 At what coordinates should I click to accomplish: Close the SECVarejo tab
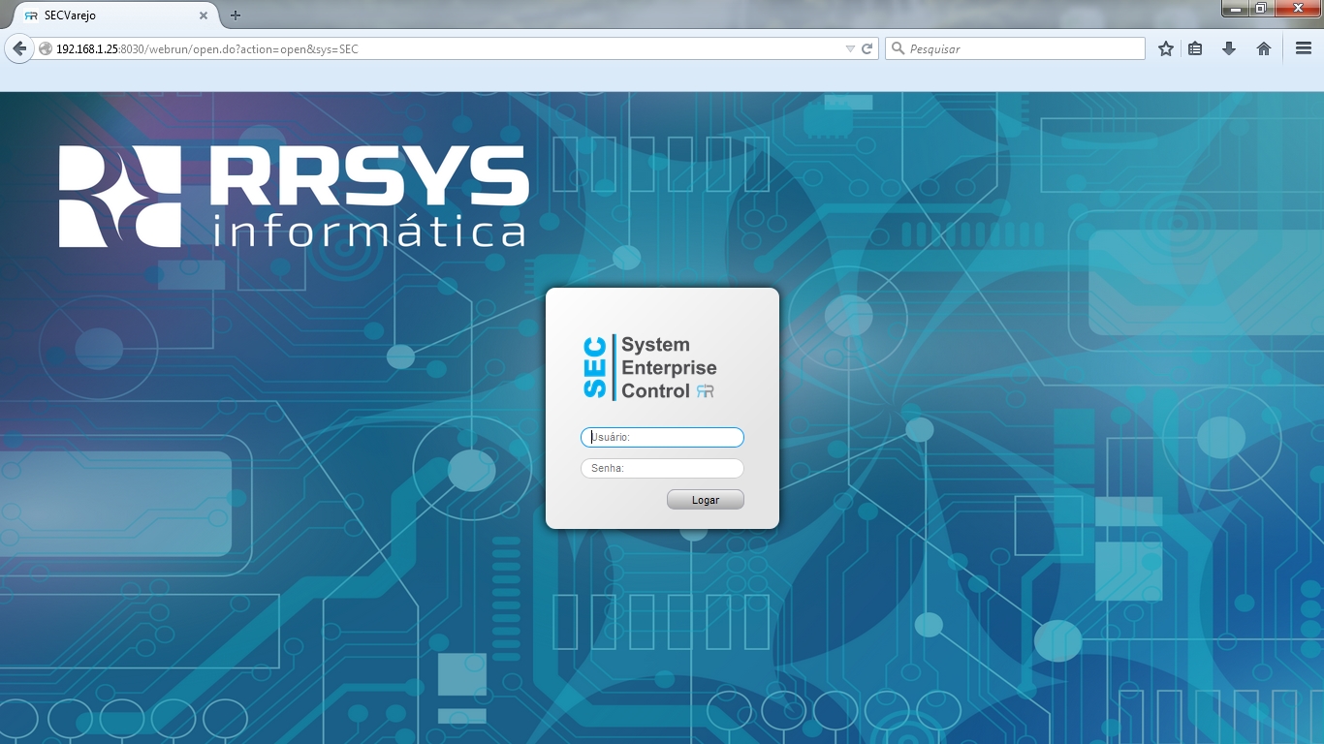204,15
